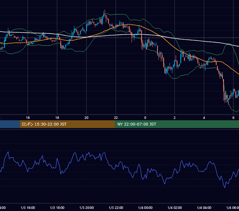Image resolution: width=239 pixels, height=211 pixels.
Task: Click the 16 hour label on upper time axis
Action: [x=28, y=118]
